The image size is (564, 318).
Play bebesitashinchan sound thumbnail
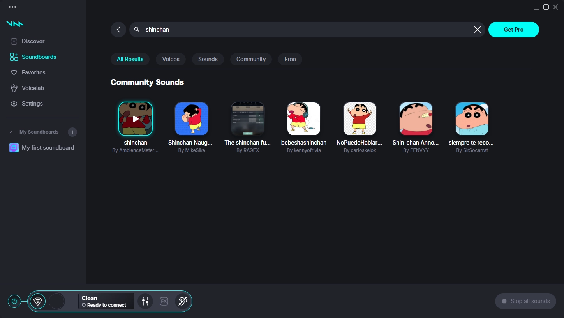(x=304, y=119)
